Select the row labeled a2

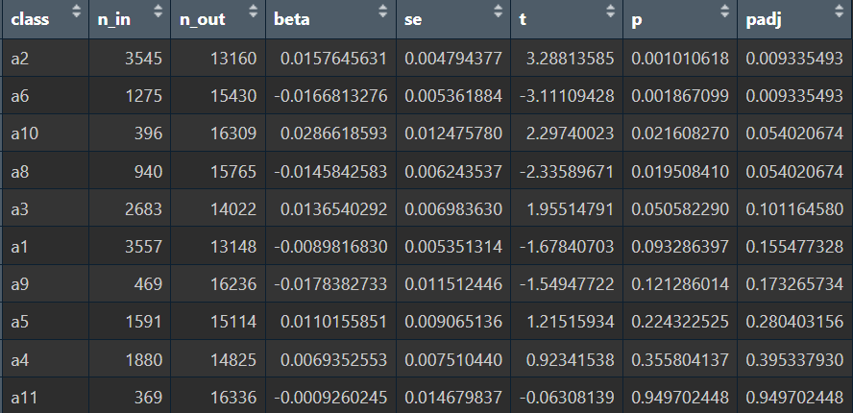[x=21, y=60]
